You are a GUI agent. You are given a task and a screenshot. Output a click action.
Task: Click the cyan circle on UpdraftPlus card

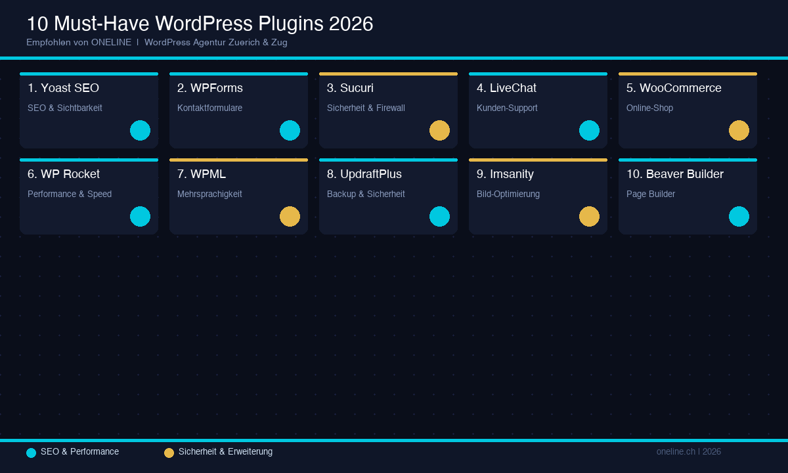(439, 216)
